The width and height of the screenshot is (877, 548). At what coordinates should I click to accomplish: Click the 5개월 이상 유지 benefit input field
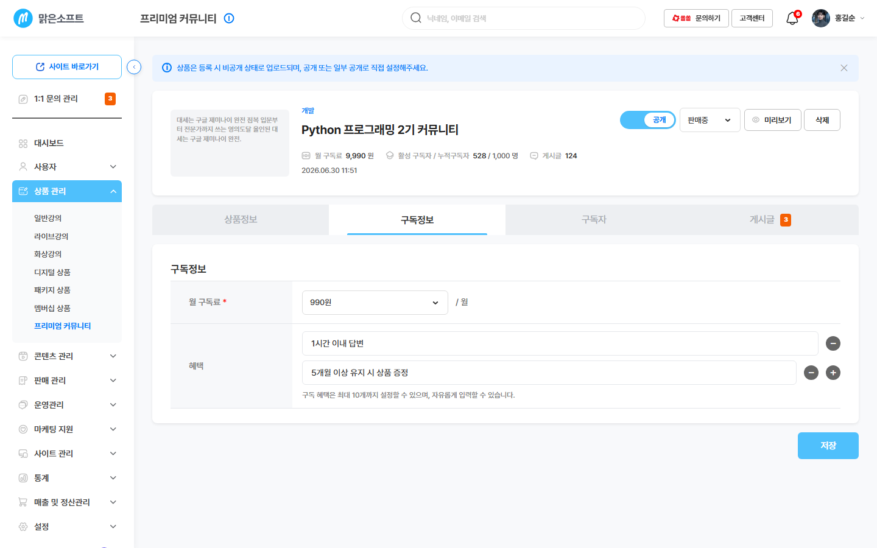click(x=549, y=373)
